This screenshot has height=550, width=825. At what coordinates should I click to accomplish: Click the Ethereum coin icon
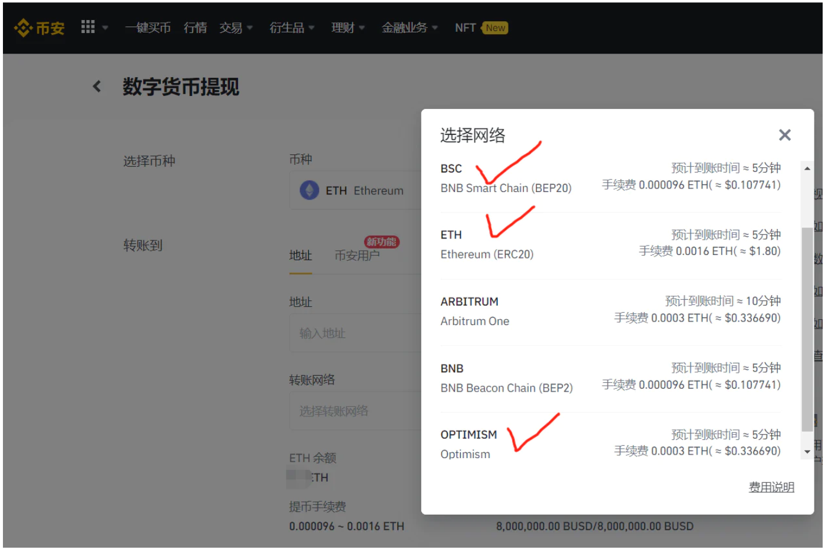pos(309,190)
